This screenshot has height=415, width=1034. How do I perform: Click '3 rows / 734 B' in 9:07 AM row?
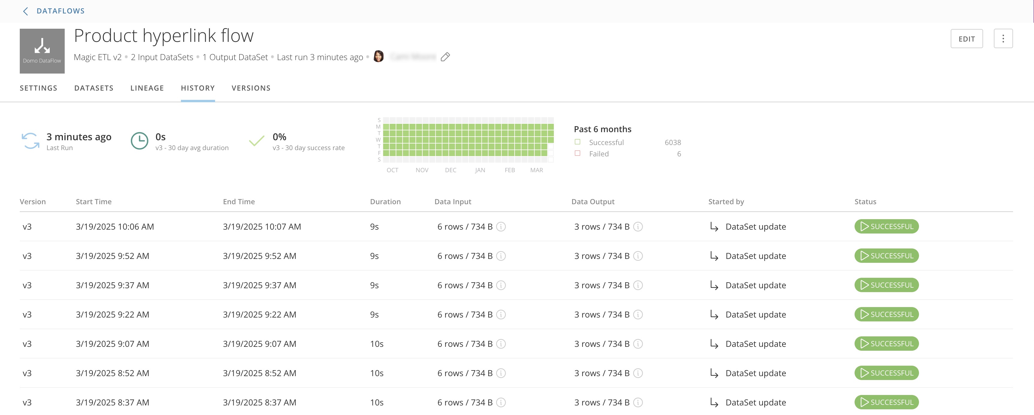602,344
